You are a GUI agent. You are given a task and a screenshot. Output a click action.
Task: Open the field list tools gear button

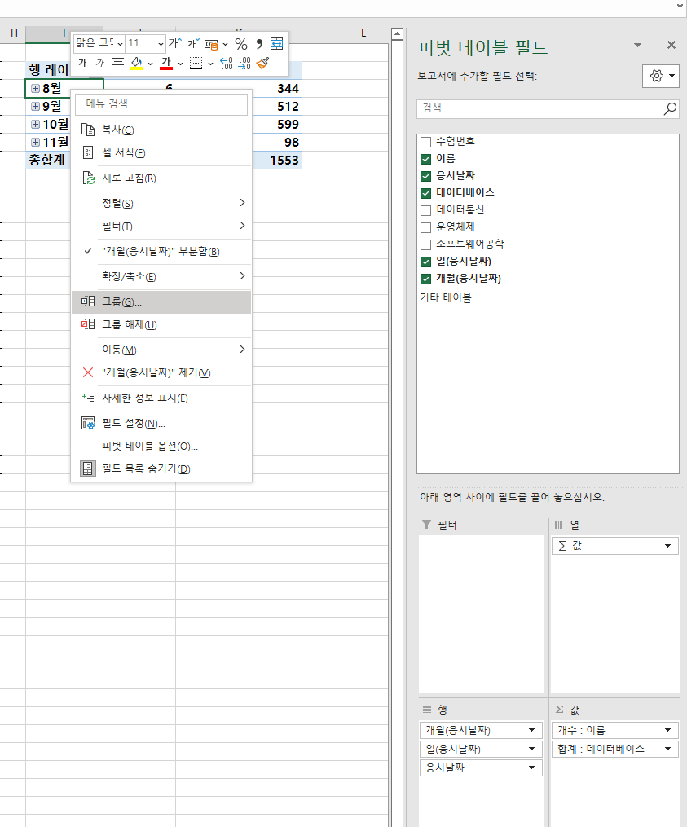tap(660, 76)
